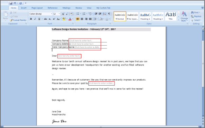Click the Increase Indent icon
205x128 pixels.
point(100,14)
